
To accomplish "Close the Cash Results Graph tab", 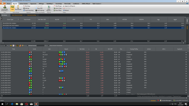I will click(x=24, y=15).
